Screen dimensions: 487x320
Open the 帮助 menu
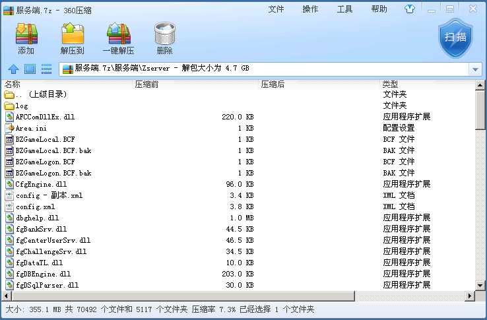click(x=379, y=9)
